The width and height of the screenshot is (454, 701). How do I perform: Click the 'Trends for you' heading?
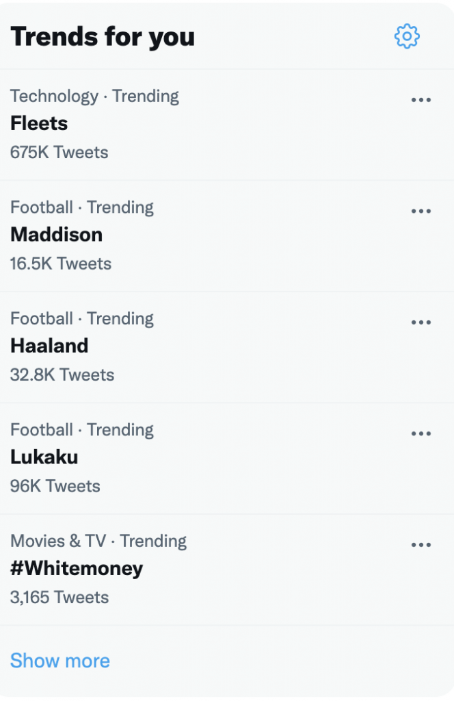tap(103, 36)
